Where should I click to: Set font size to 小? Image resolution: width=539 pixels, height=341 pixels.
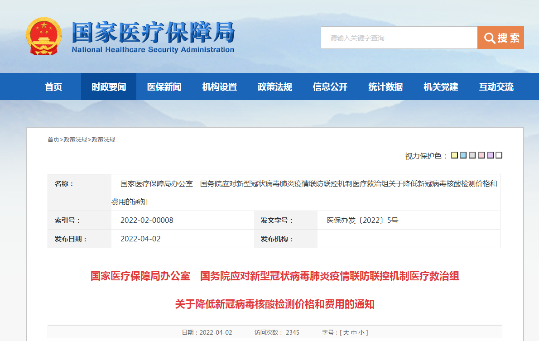click(x=361, y=332)
